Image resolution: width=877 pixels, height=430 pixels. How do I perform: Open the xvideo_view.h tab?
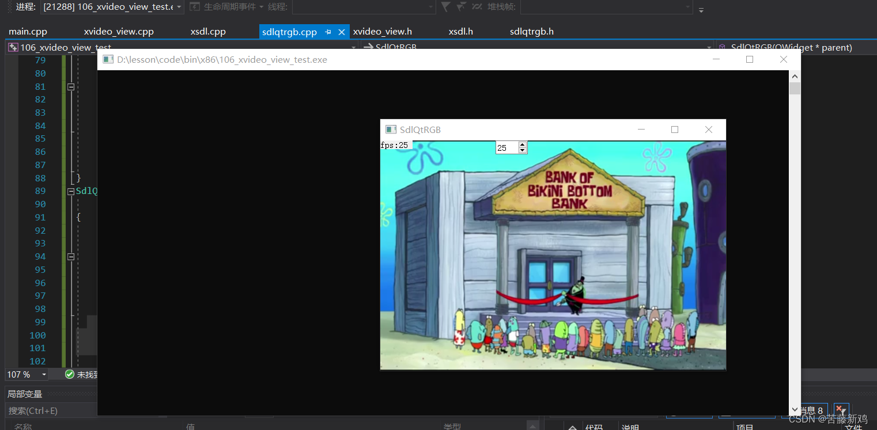(x=383, y=32)
